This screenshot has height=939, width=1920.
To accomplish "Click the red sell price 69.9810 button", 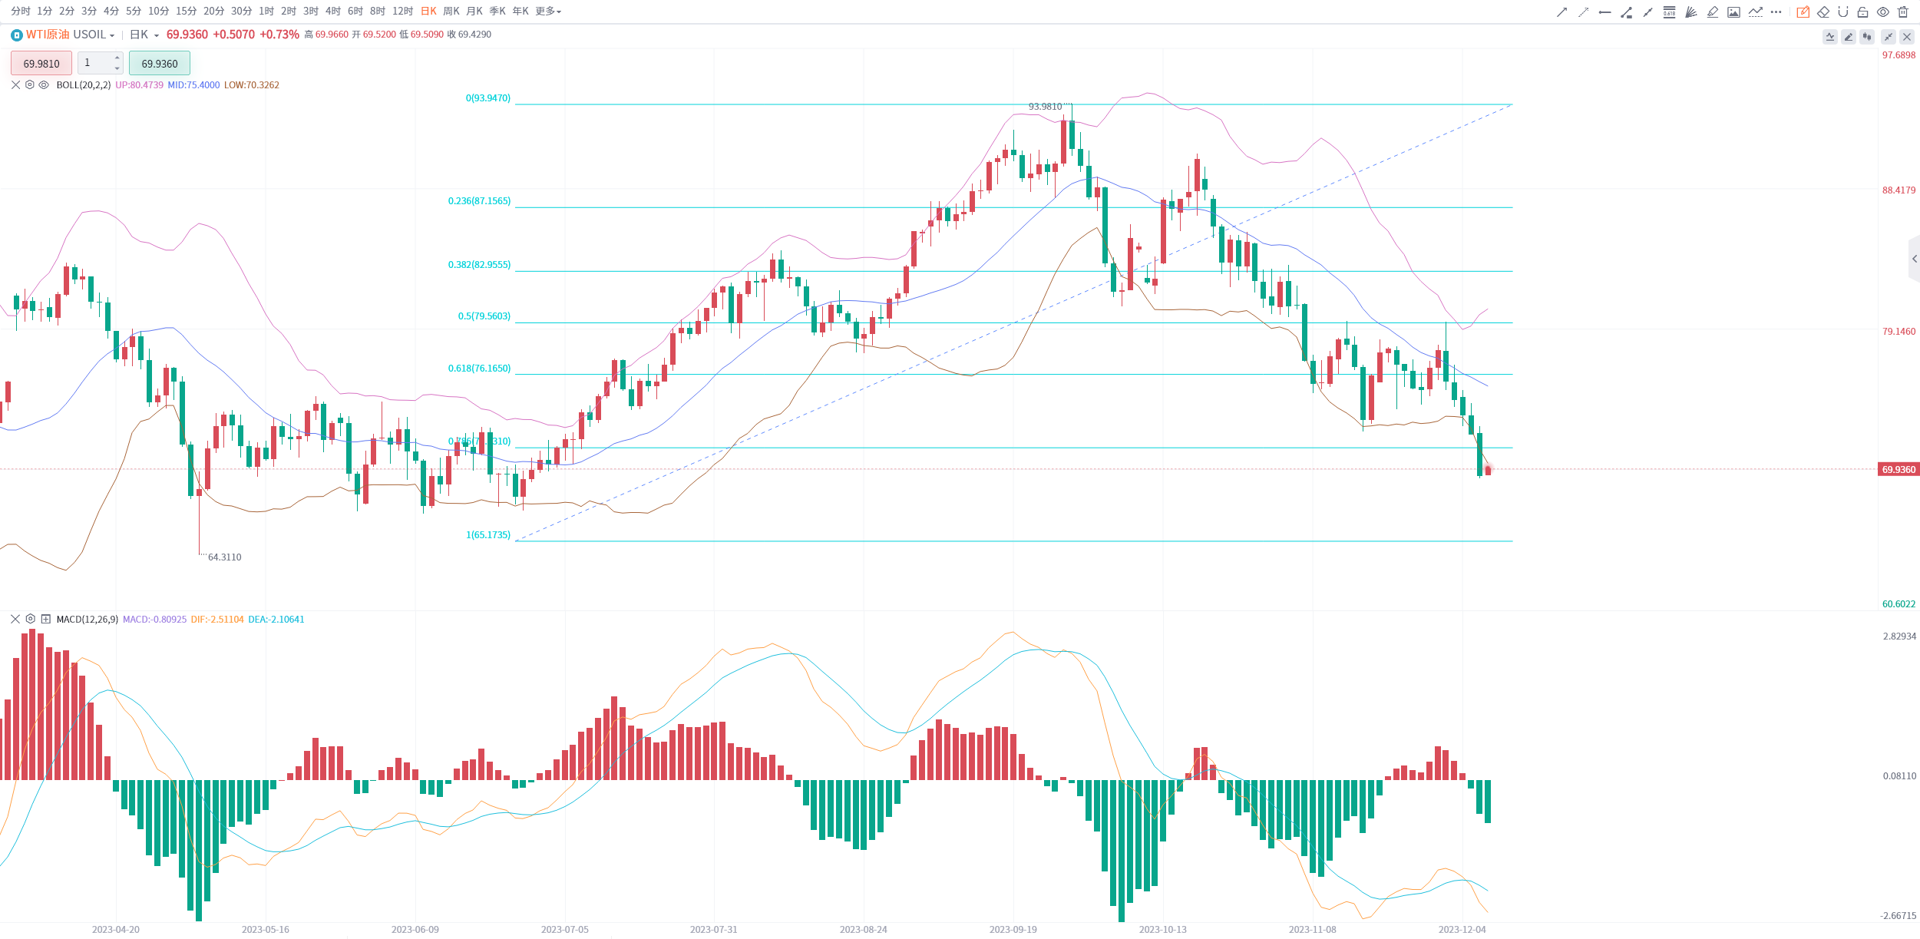I will pyautogui.click(x=41, y=63).
